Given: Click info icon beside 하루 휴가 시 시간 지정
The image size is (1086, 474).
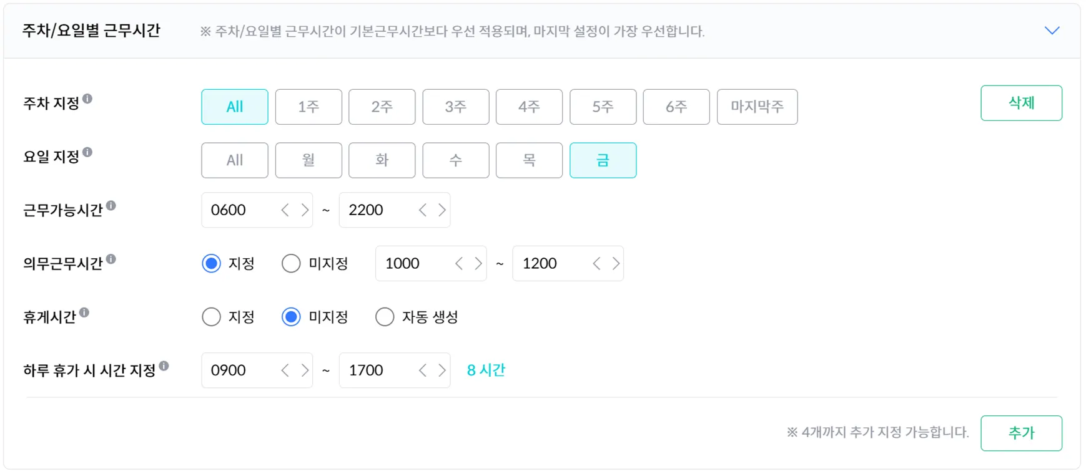Looking at the screenshot, I should (x=164, y=366).
